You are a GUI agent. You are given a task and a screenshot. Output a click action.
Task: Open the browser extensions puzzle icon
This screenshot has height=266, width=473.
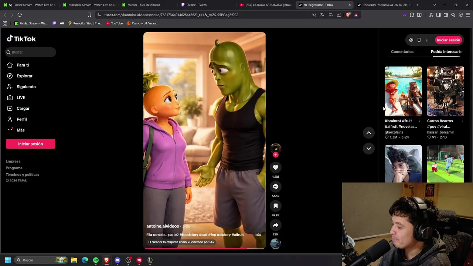[412, 15]
